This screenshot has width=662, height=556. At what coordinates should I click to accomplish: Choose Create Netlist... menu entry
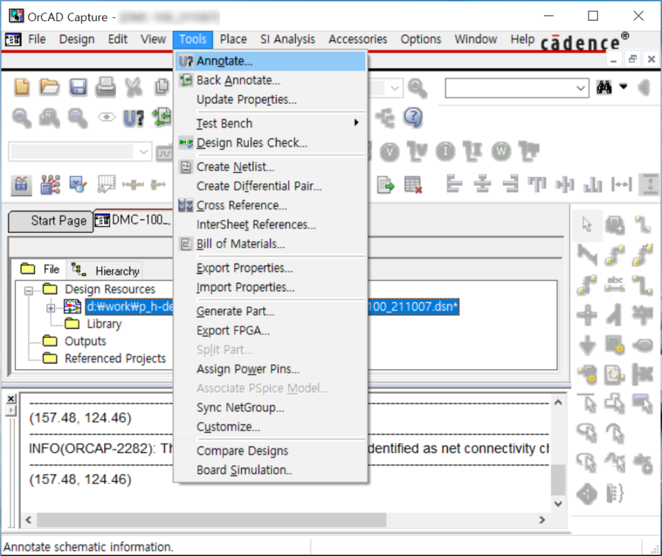point(270,167)
